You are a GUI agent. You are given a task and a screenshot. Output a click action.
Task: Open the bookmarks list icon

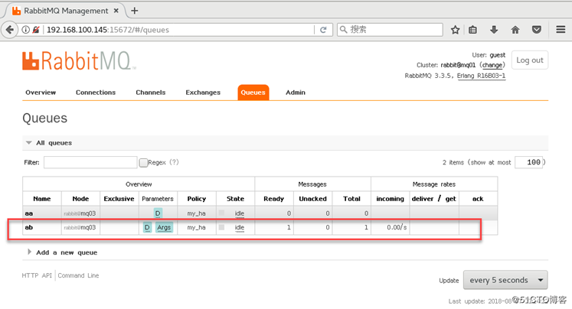[472, 30]
